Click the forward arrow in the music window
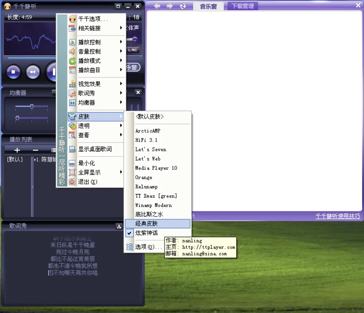This screenshot has width=364, height=313. point(170,6)
